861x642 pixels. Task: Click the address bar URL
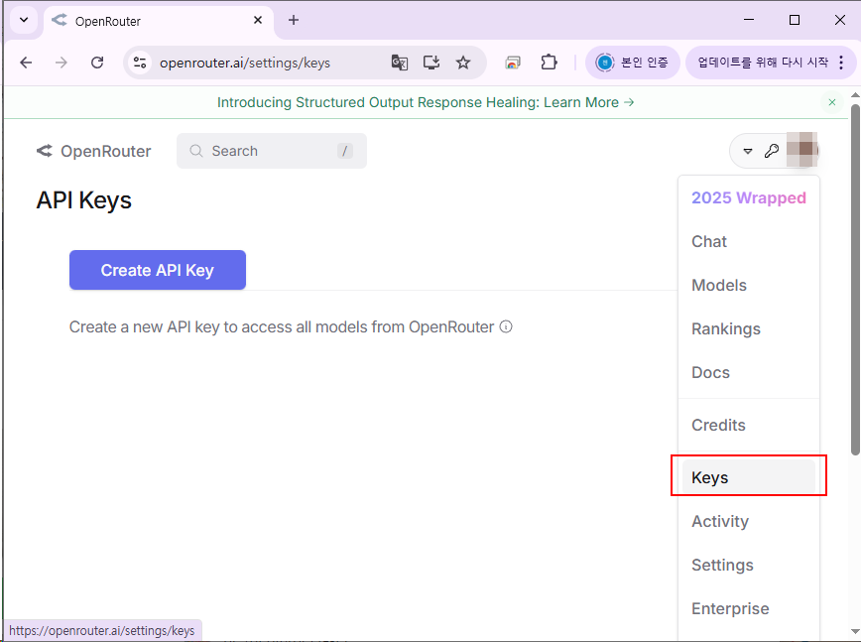click(x=245, y=64)
